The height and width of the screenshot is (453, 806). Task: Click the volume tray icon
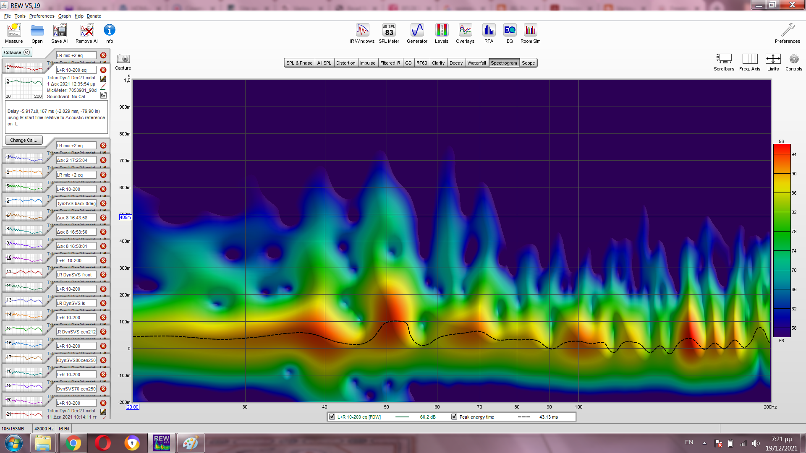coord(756,443)
